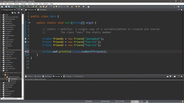Expand the JRE System Library node
Viewport: 184px width, 103px height.
point(3,73)
